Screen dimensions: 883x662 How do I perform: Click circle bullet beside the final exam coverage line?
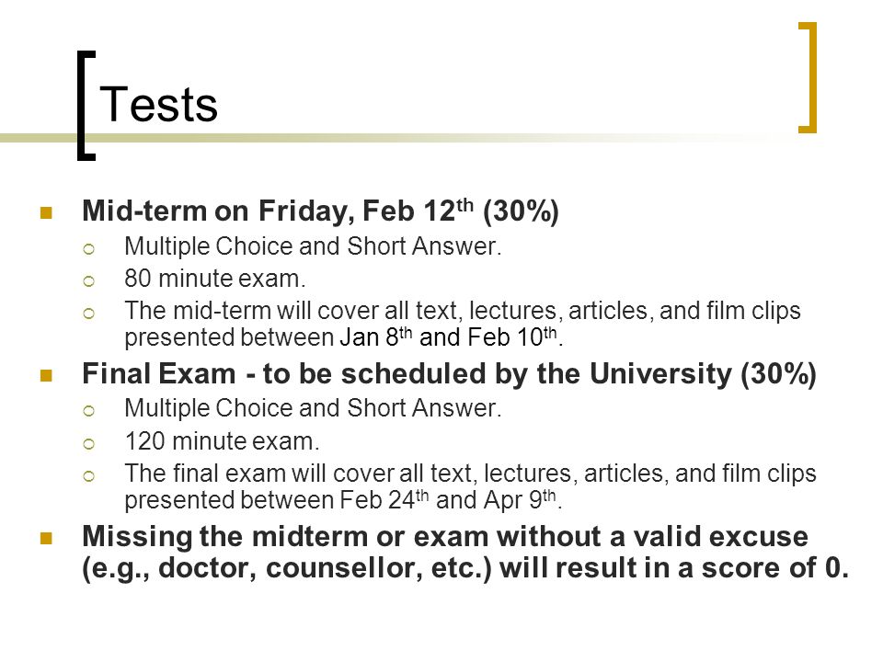pos(89,476)
